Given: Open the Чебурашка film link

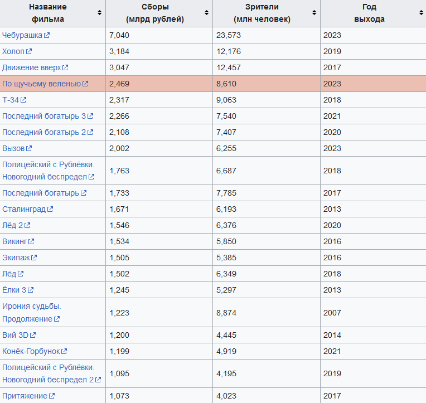Looking at the screenshot, I should [22, 35].
